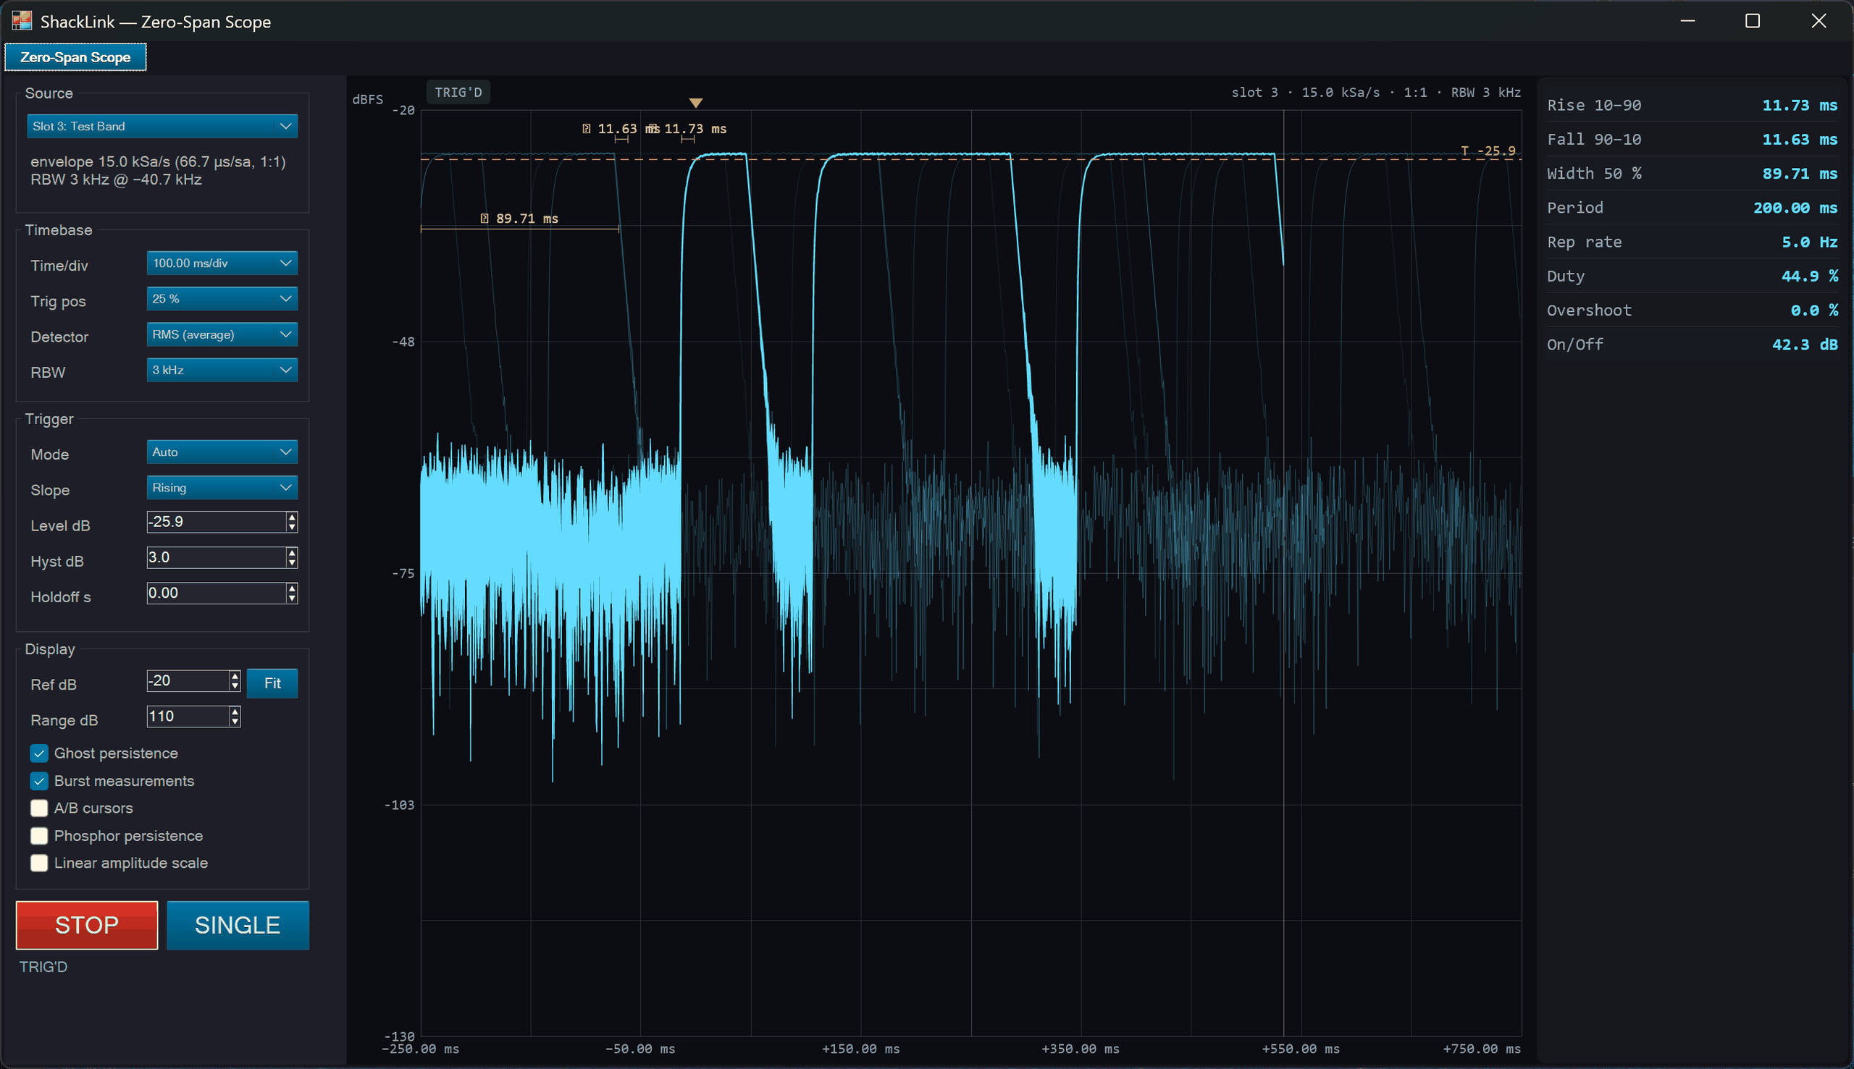The image size is (1854, 1069).
Task: Increase Holdoff s with the up arrow
Action: pos(293,588)
